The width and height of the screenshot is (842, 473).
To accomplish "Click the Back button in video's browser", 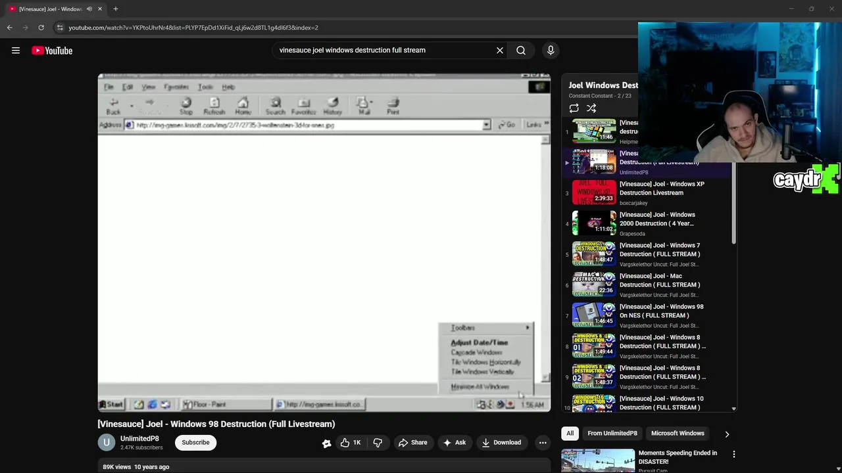I will [x=114, y=106].
